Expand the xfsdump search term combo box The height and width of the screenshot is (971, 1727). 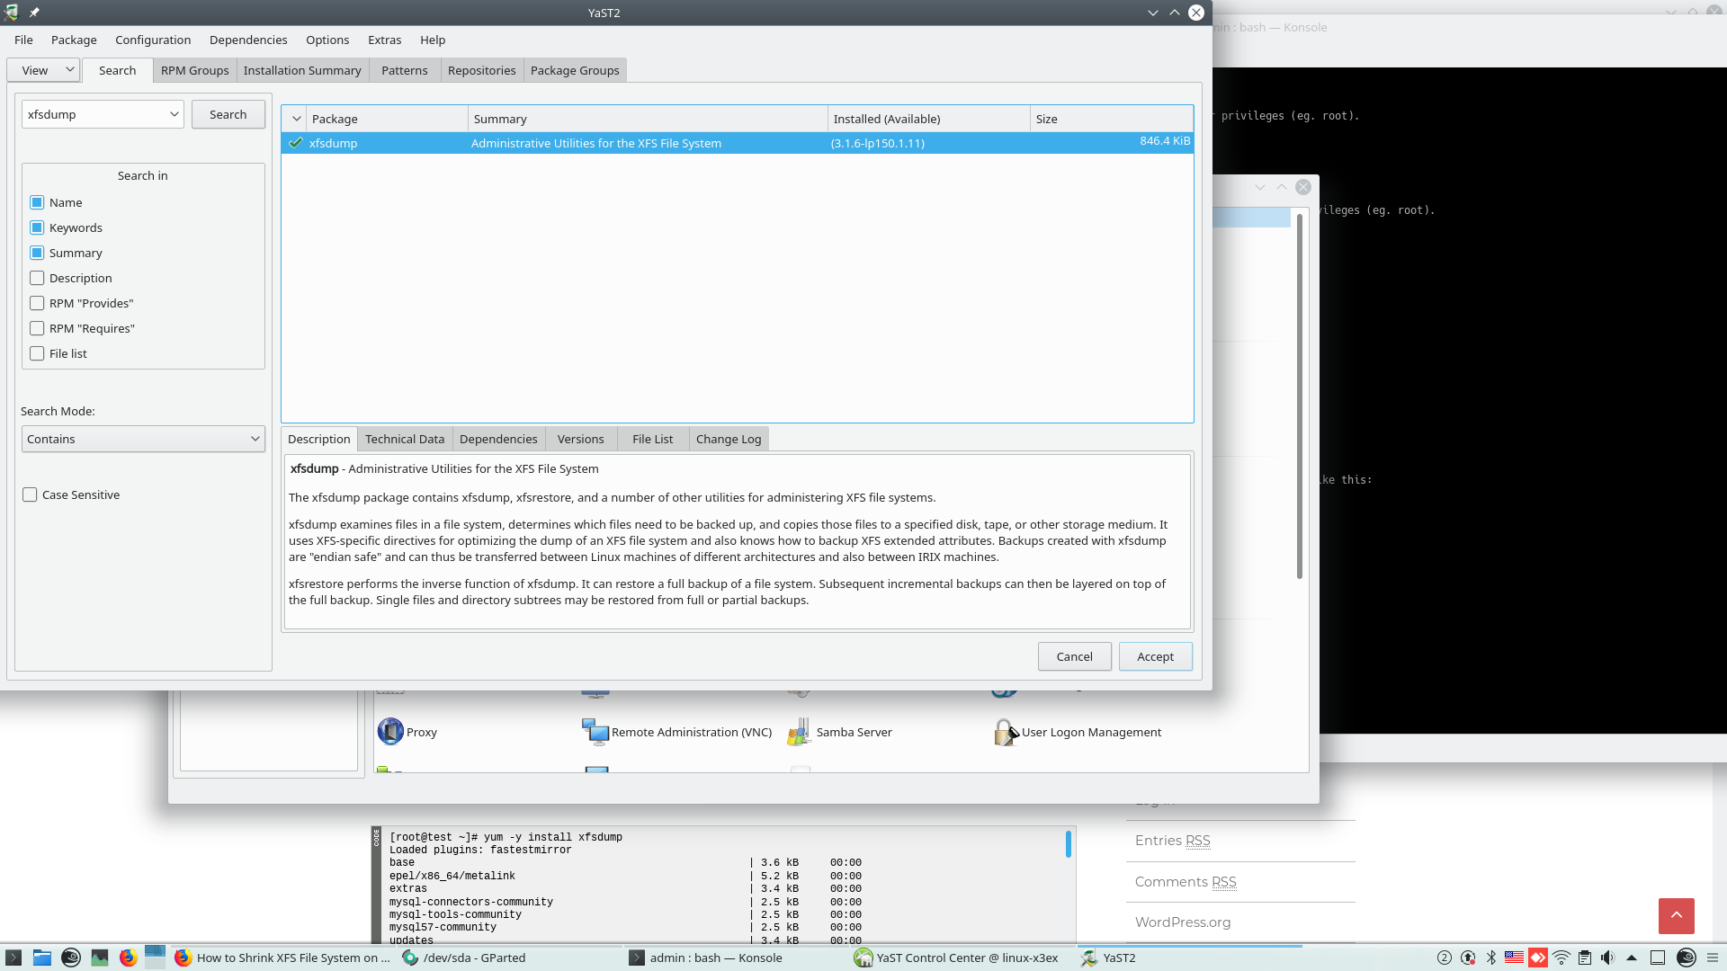174,115
